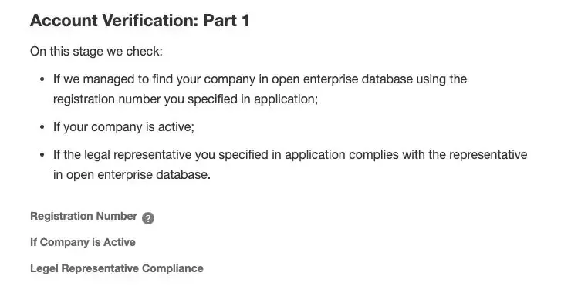Viewport: 561px width, 293px height.
Task: Click the 'in open enterprise database.' line
Action: click(132, 175)
